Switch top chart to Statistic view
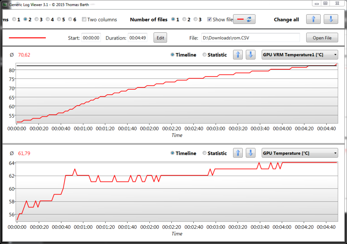The width and height of the screenshot is (347, 244). [204, 55]
